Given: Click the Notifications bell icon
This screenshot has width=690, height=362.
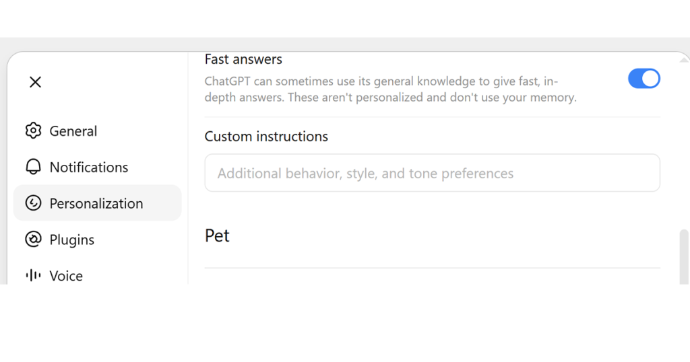Looking at the screenshot, I should [x=34, y=167].
